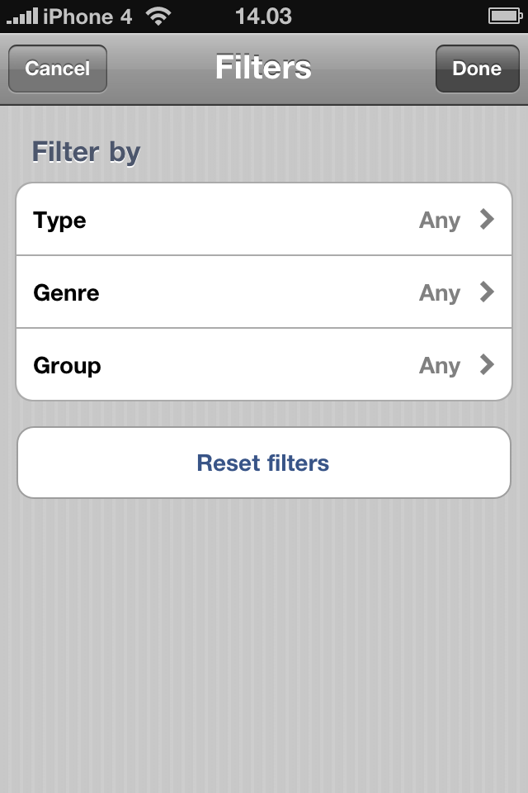Viewport: 528px width, 793px height.
Task: Select the 'Any' value beside Type
Action: 439,221
